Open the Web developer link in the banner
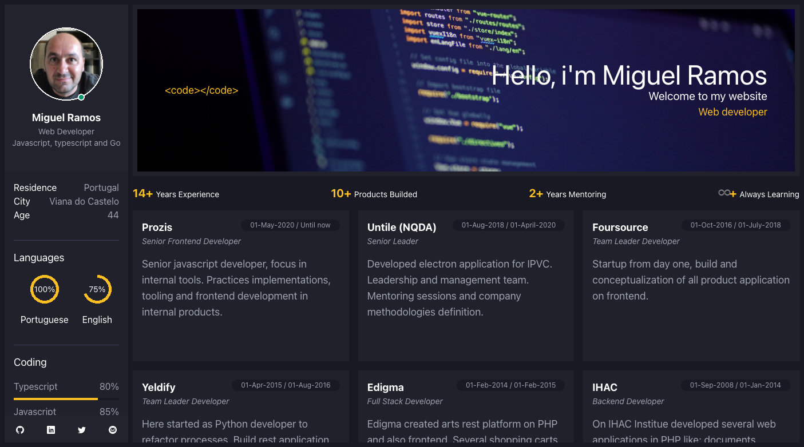 click(x=732, y=112)
